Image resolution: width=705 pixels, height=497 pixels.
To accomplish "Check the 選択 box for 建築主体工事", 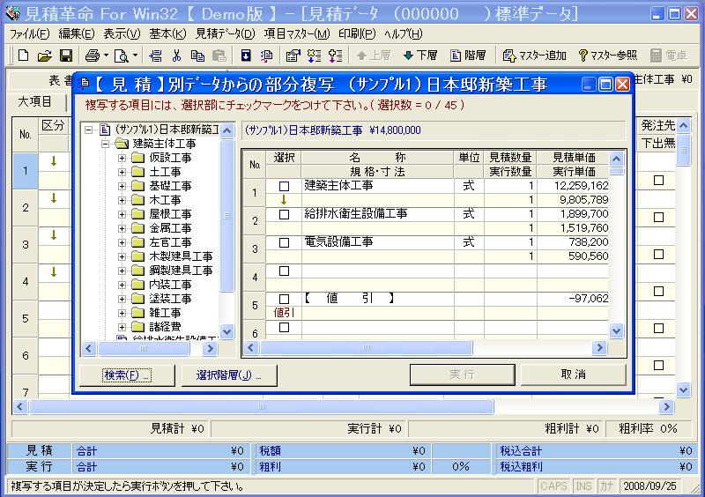I will click(x=284, y=186).
